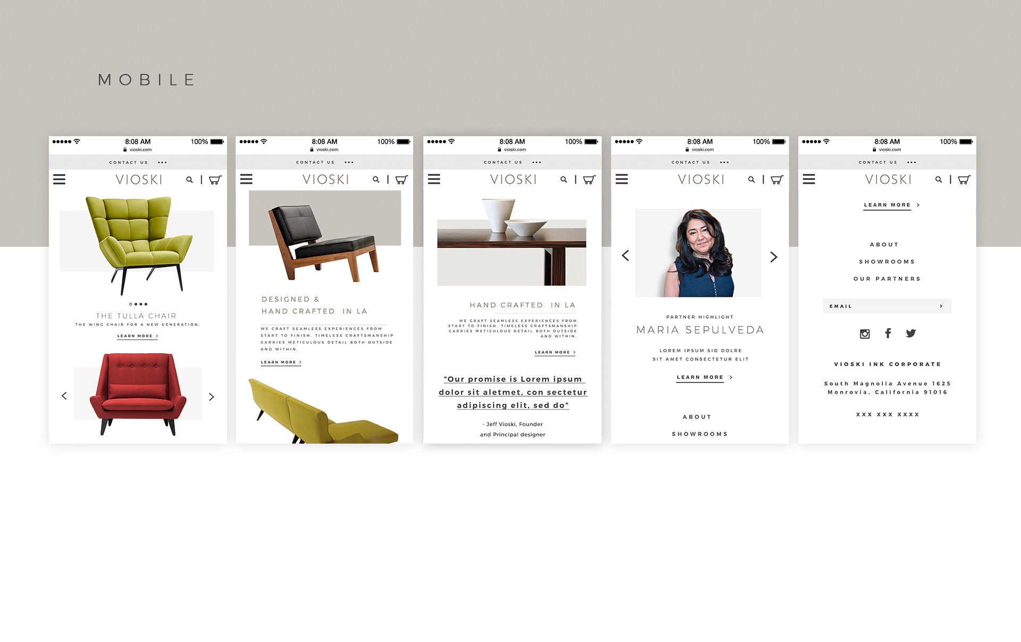The width and height of the screenshot is (1021, 642).
Task: Click the green Tulla chair image
Action: [x=137, y=245]
